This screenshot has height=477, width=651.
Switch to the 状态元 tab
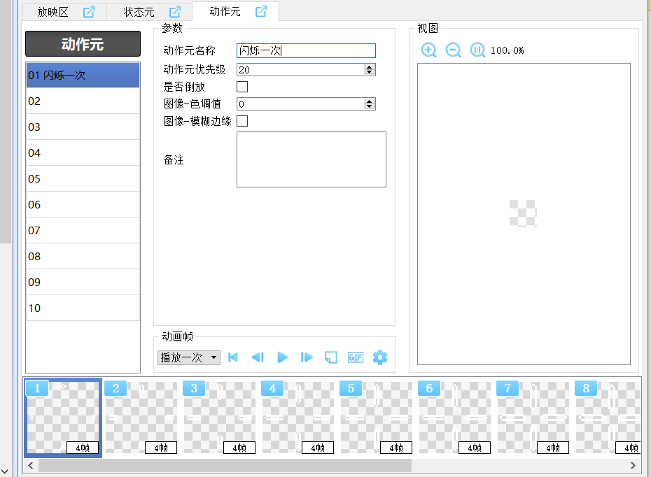point(139,12)
